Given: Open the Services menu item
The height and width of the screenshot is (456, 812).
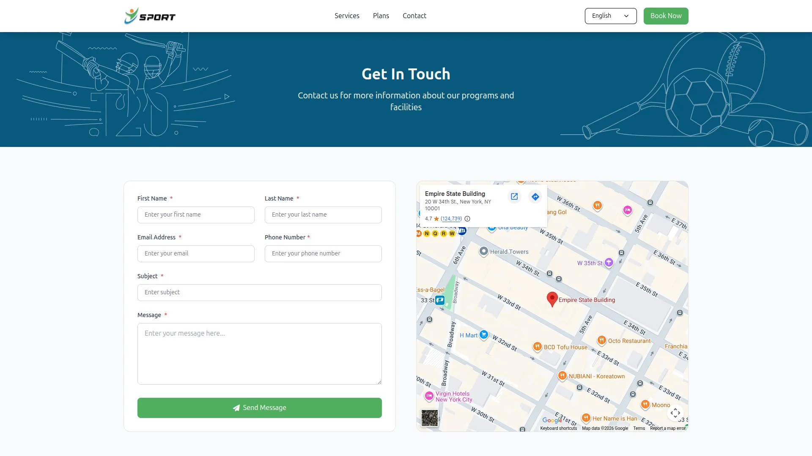Looking at the screenshot, I should [x=347, y=16].
